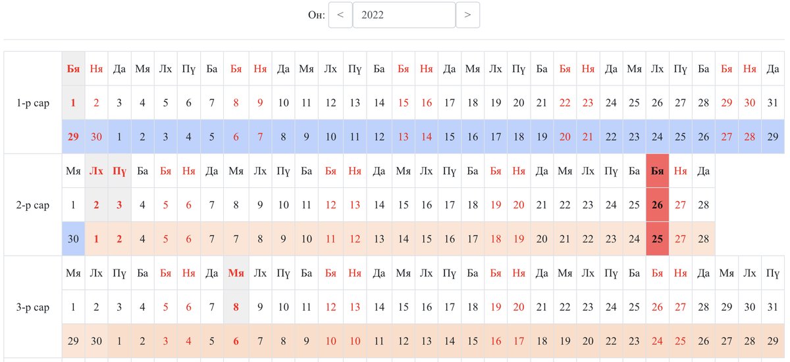
Task: Select red date 15 in 1-р сар white row
Action: point(404,102)
